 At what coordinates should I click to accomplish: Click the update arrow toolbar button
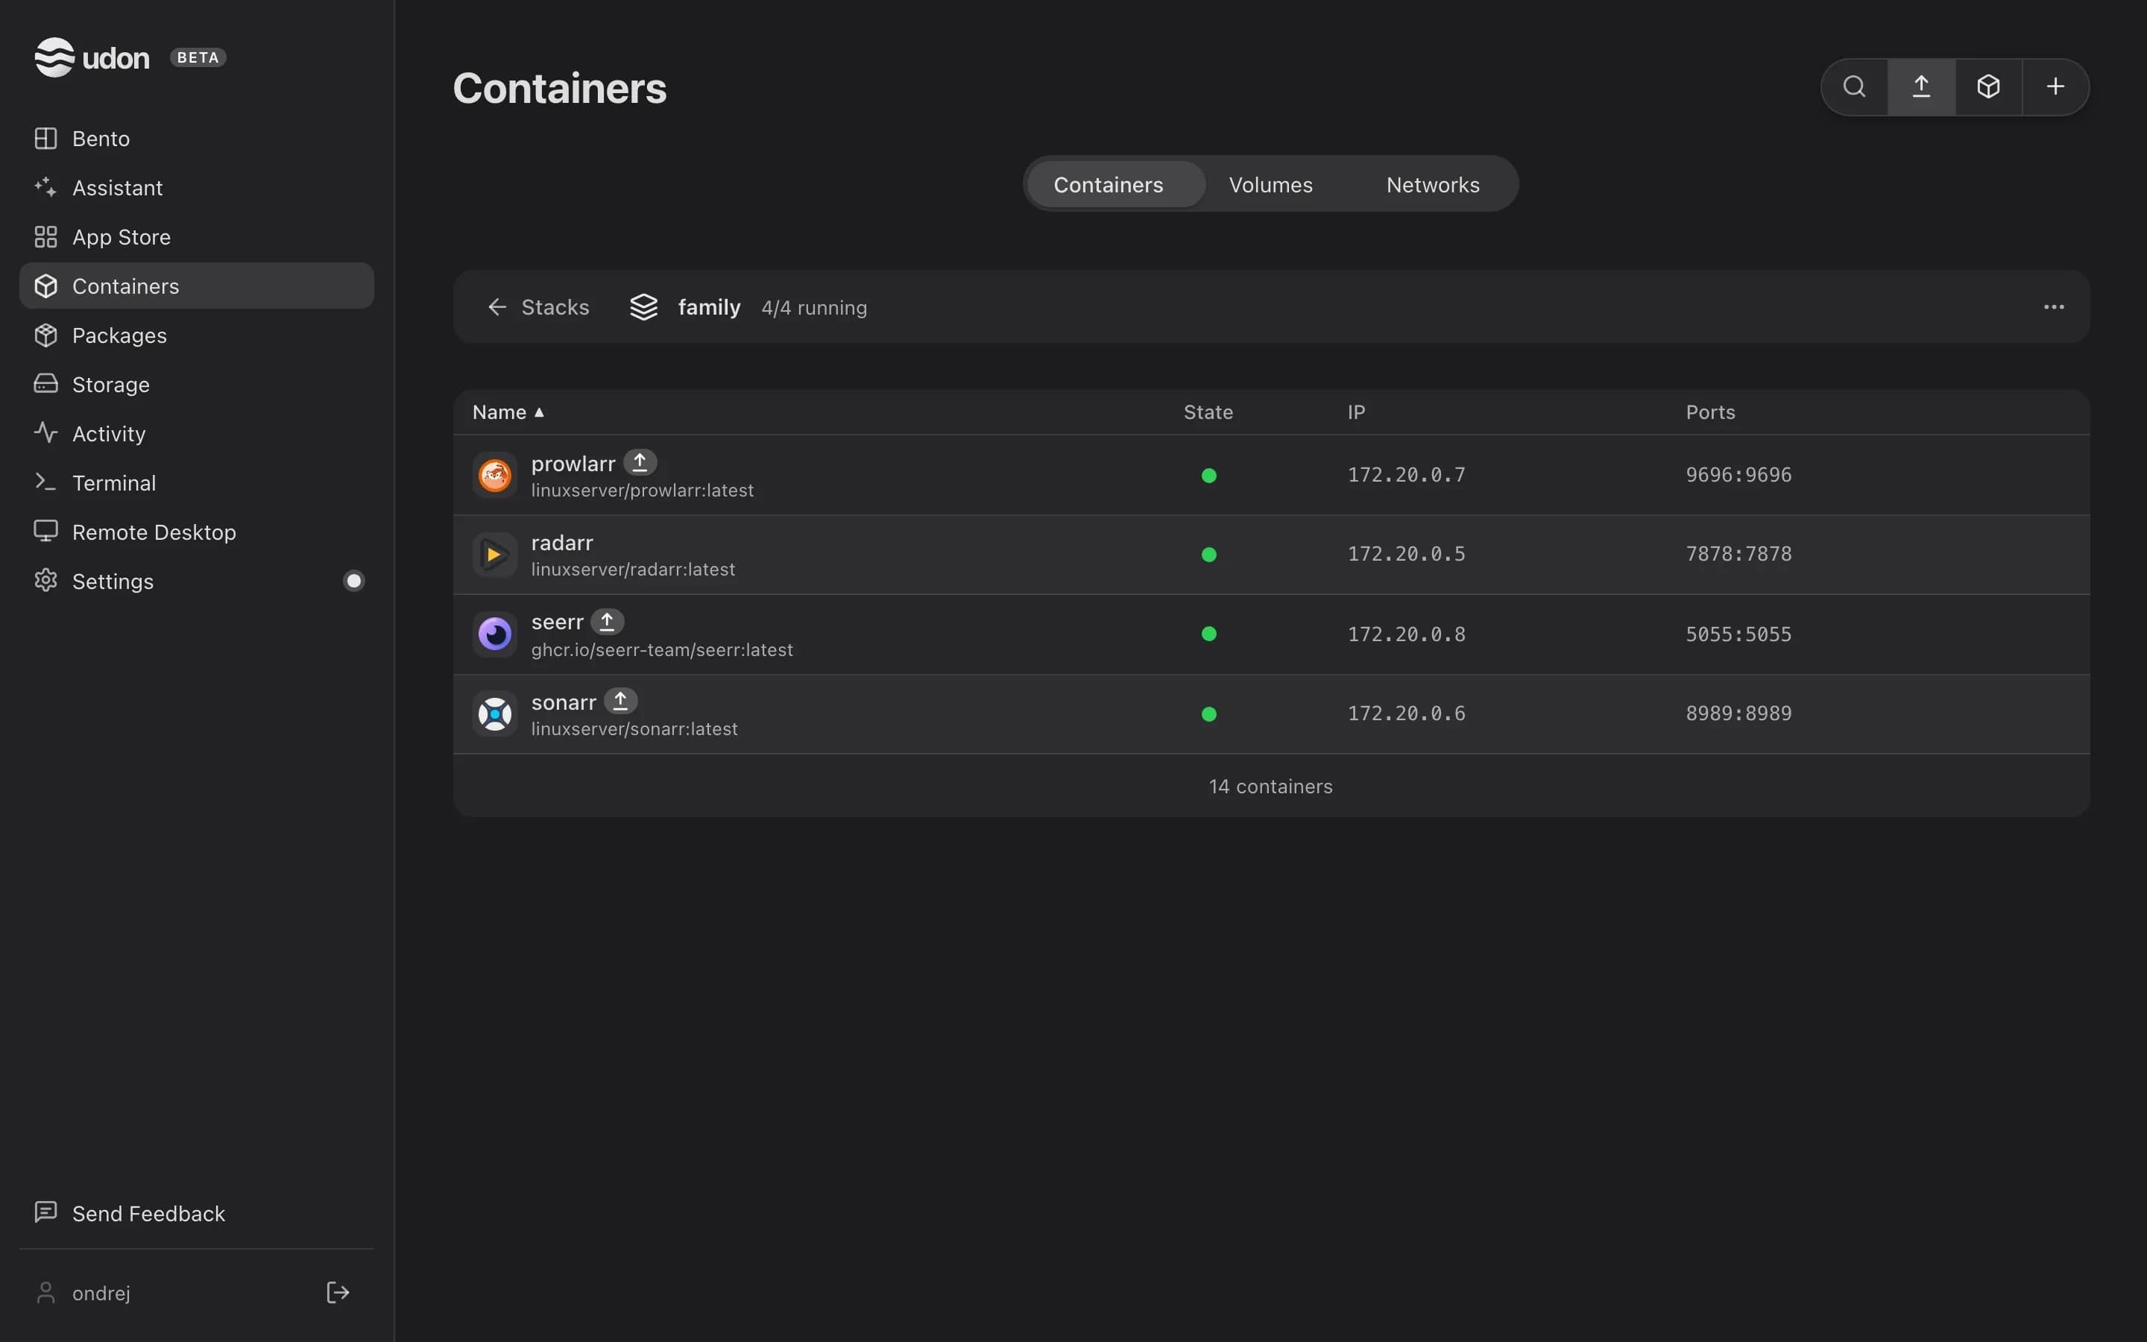point(1922,87)
